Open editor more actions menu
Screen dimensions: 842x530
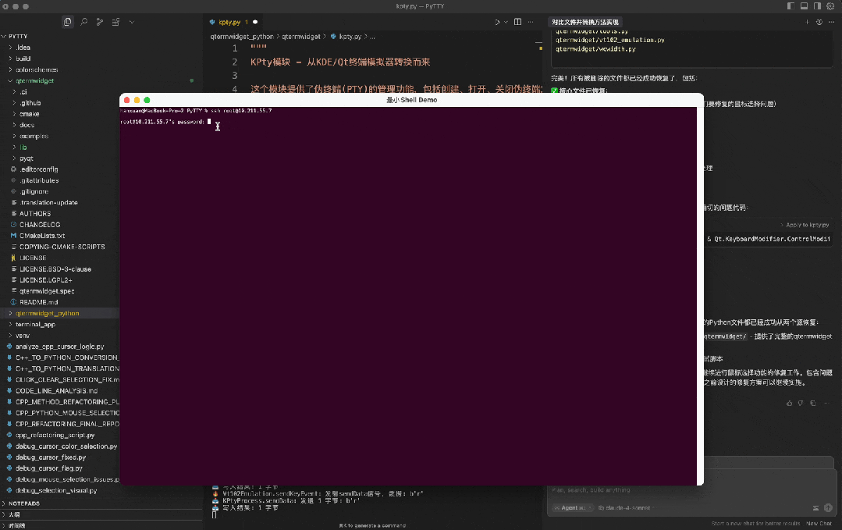coord(531,22)
